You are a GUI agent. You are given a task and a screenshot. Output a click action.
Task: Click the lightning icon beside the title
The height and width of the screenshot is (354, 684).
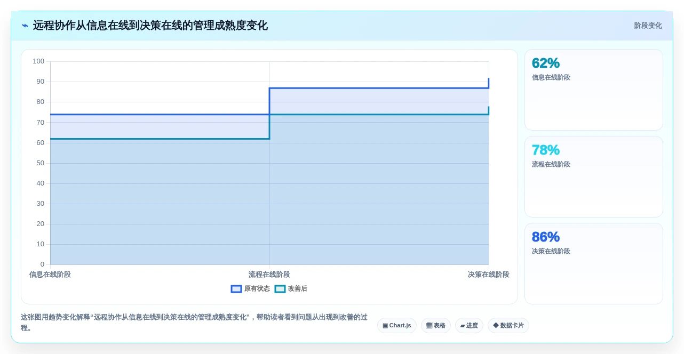(x=25, y=26)
